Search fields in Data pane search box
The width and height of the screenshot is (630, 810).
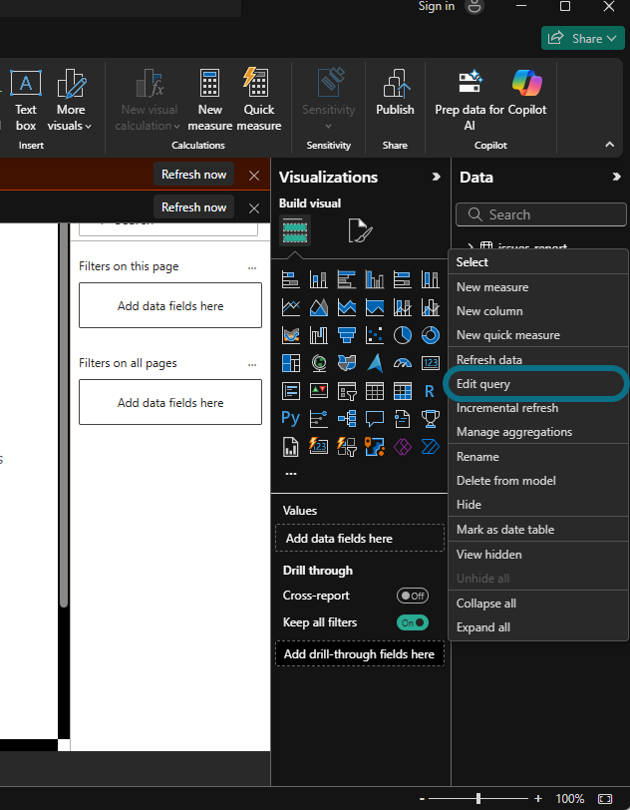point(541,214)
